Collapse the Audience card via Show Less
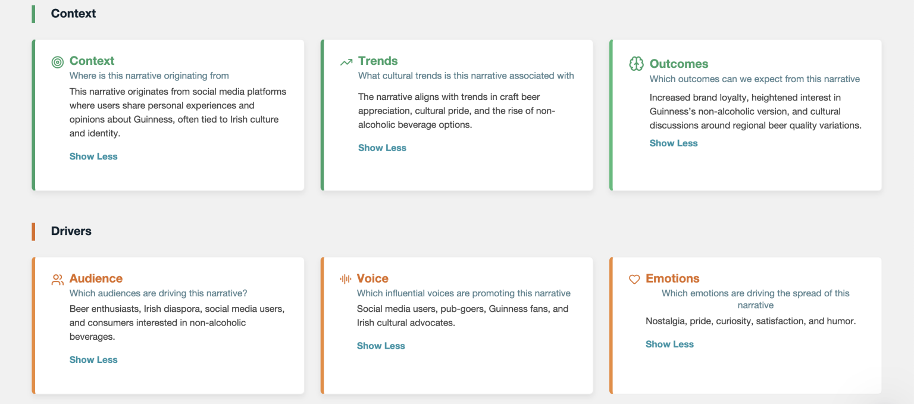Viewport: 914px width, 404px height. [93, 360]
